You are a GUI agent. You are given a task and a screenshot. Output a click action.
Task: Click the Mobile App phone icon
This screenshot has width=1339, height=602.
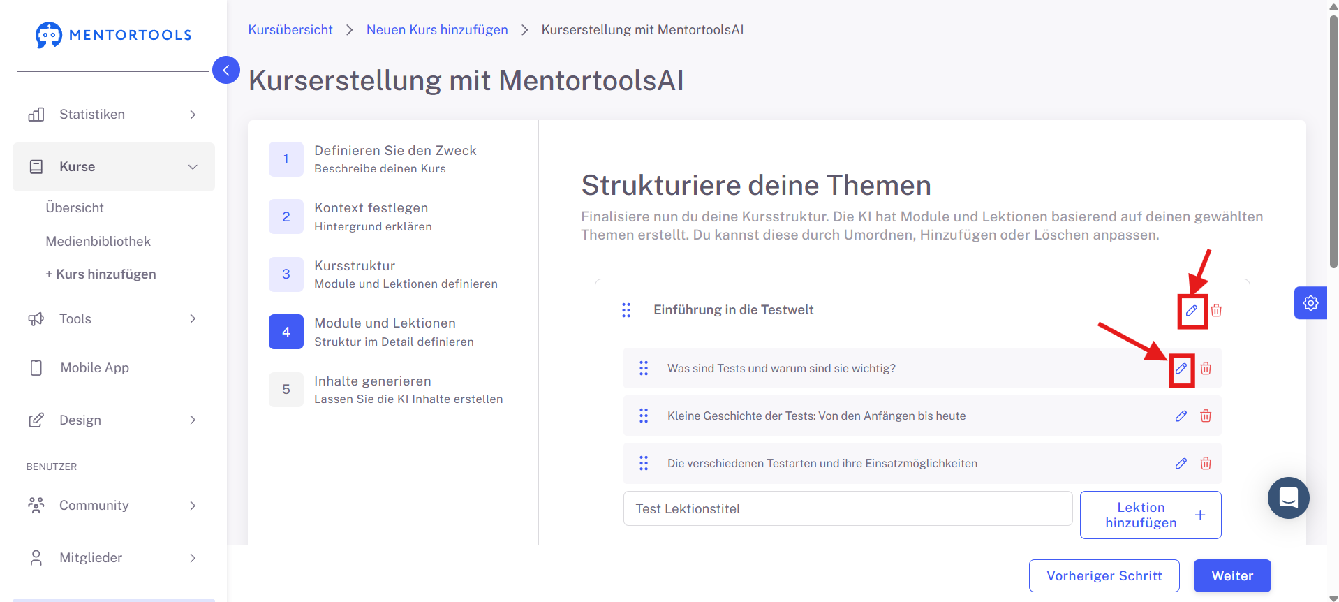36,368
